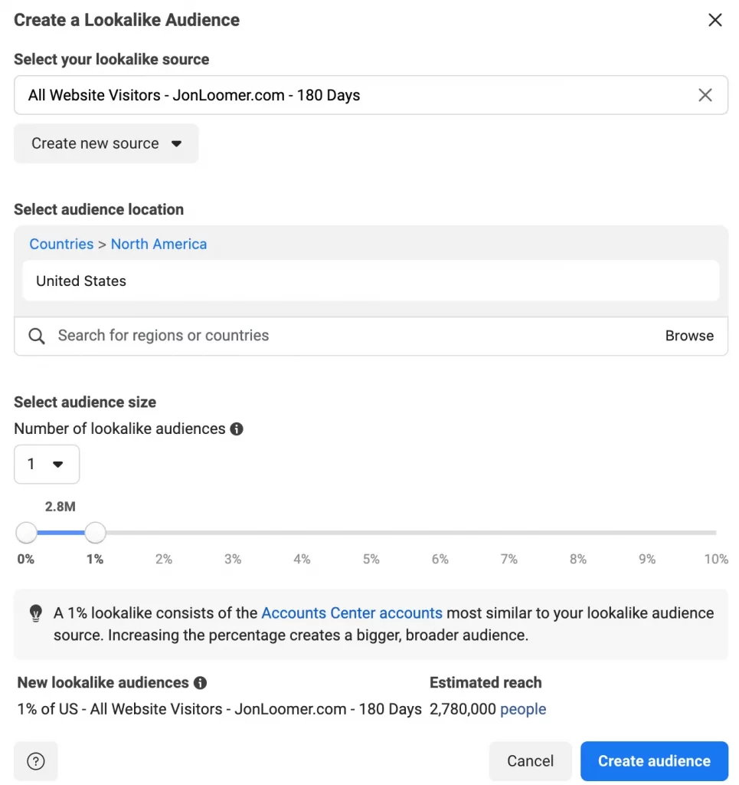This screenshot has width=739, height=785.
Task: Click the 5% mark on audience size slider
Action: click(x=371, y=533)
